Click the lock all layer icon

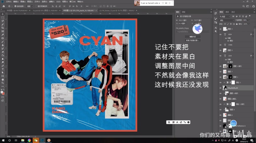click(x=237, y=24)
